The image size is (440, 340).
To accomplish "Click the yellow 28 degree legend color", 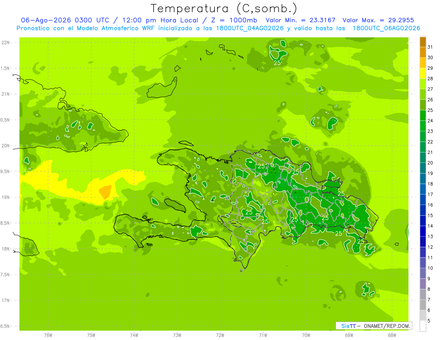I will (423, 73).
